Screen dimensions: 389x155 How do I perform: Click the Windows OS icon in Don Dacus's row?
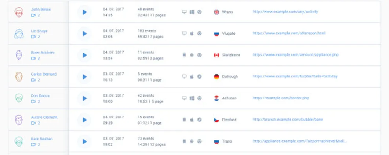tap(192, 98)
